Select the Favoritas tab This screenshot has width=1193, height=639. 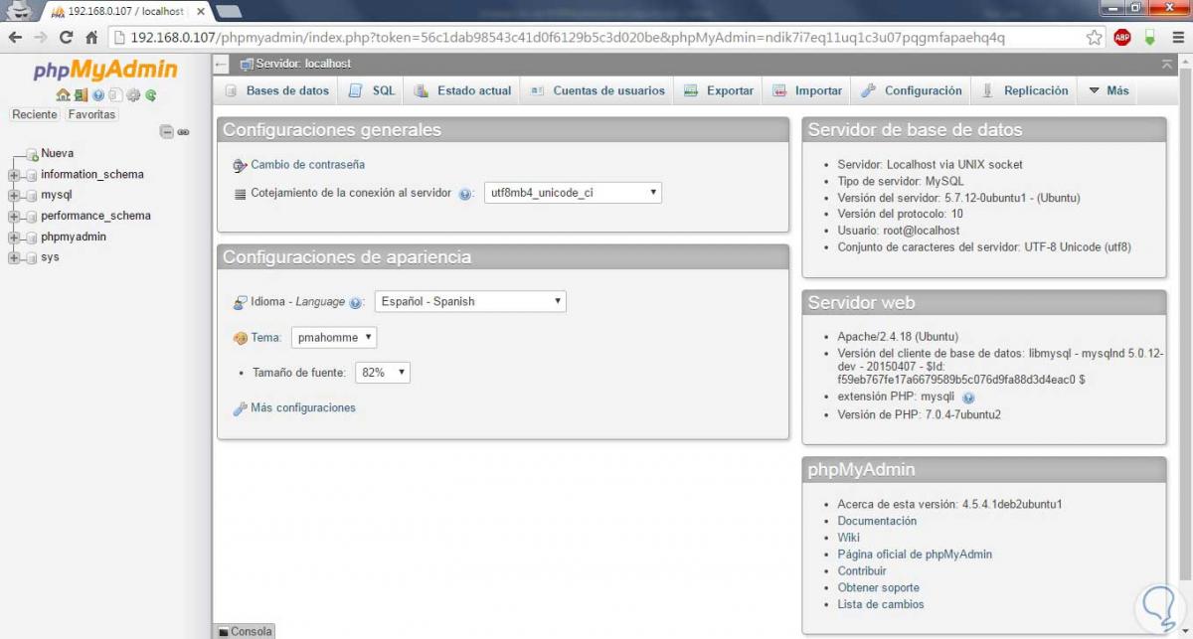pos(91,114)
